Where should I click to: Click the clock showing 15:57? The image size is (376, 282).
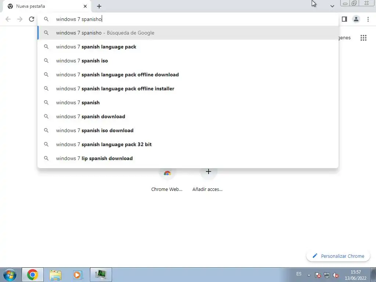click(x=355, y=275)
